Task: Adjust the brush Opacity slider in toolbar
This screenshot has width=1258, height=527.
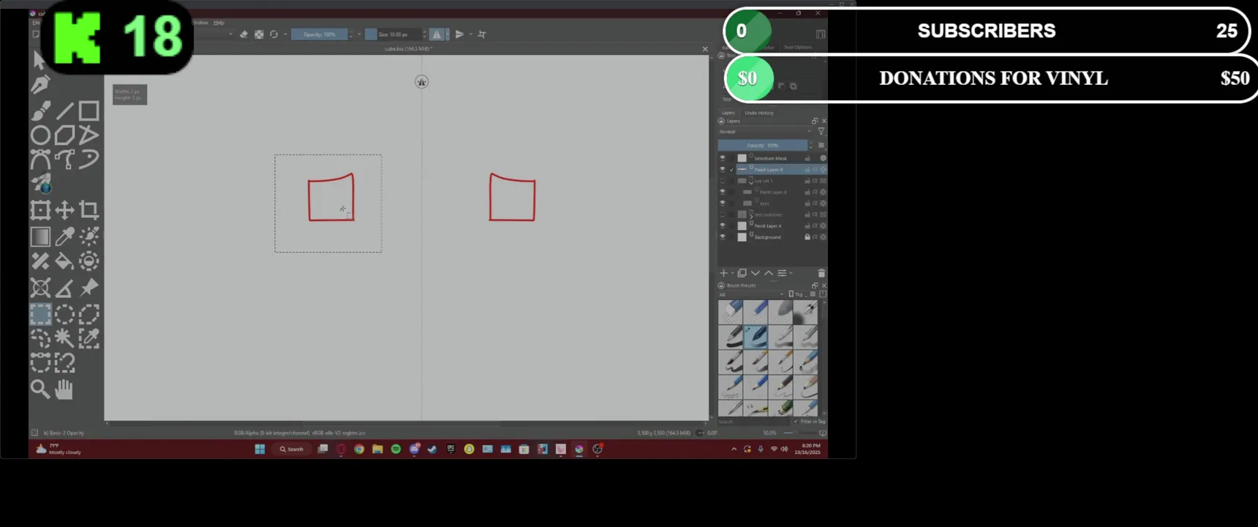Action: [320, 34]
